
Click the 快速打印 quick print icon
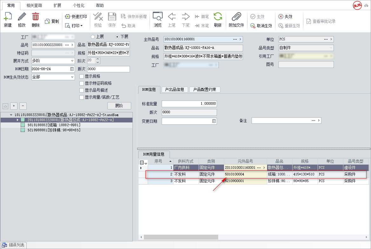68,16
